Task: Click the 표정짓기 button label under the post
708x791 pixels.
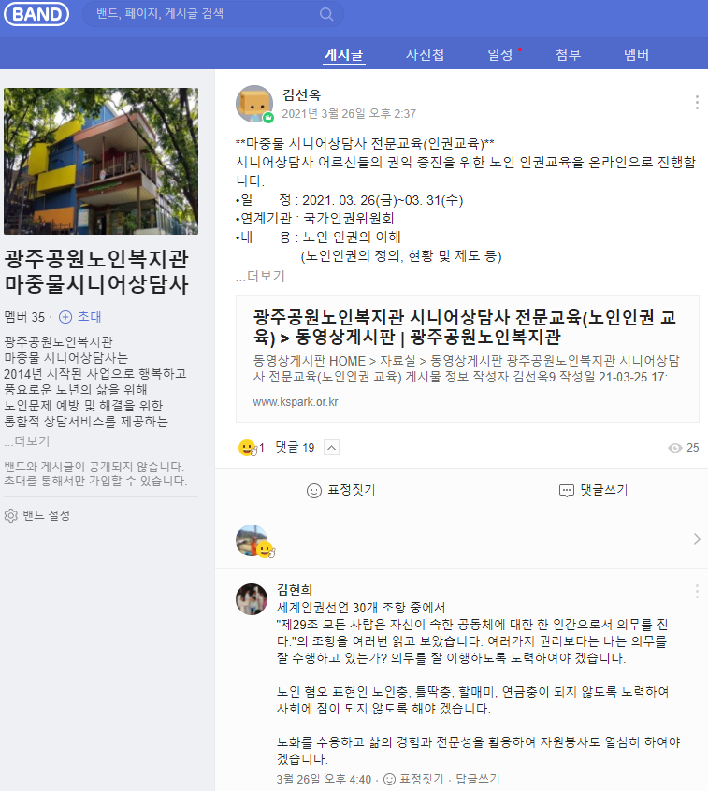Action: click(352, 490)
